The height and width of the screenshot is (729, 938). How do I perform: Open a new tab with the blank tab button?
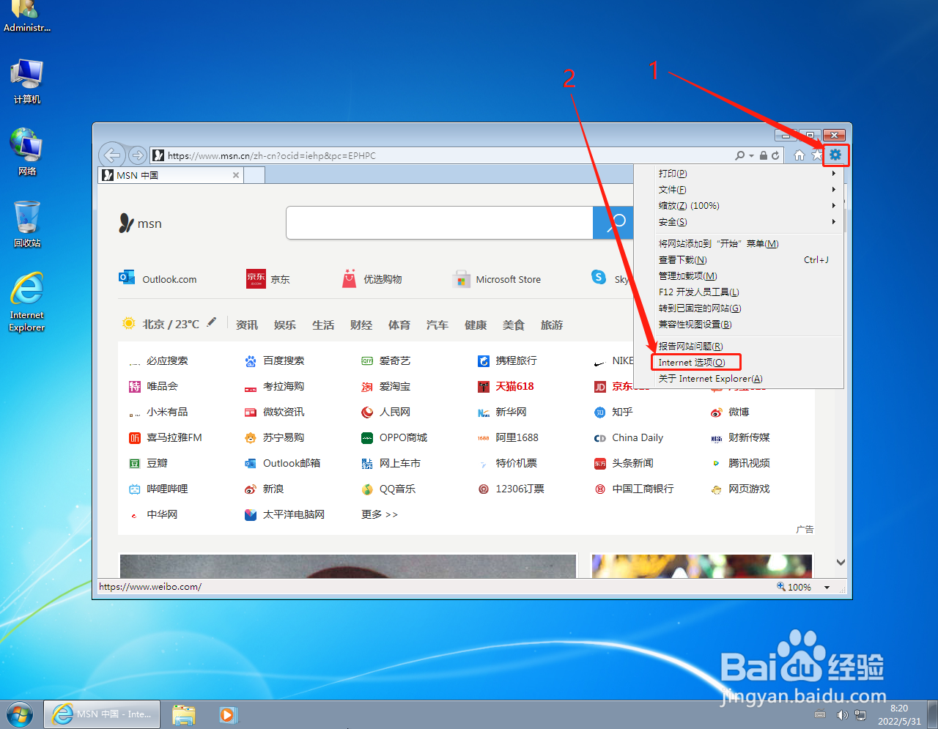pos(254,175)
